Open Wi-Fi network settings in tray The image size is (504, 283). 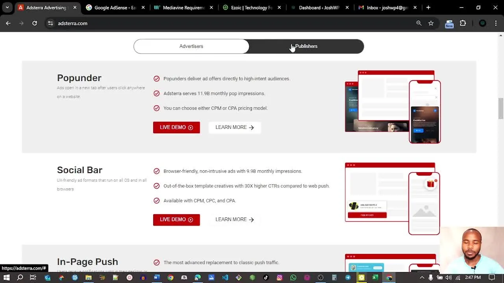(457, 277)
